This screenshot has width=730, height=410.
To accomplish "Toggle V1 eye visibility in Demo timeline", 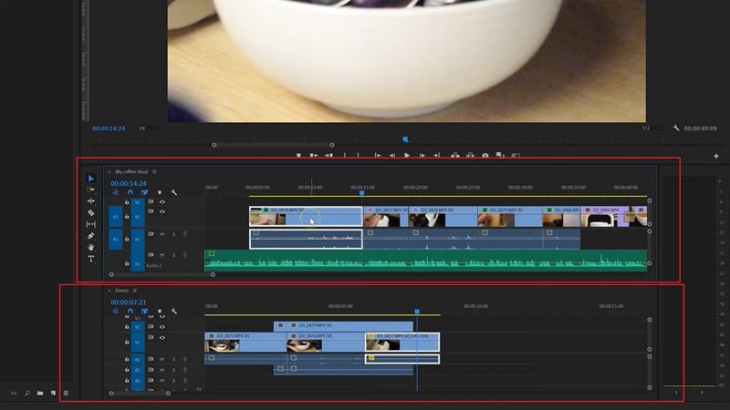I will coord(162,337).
